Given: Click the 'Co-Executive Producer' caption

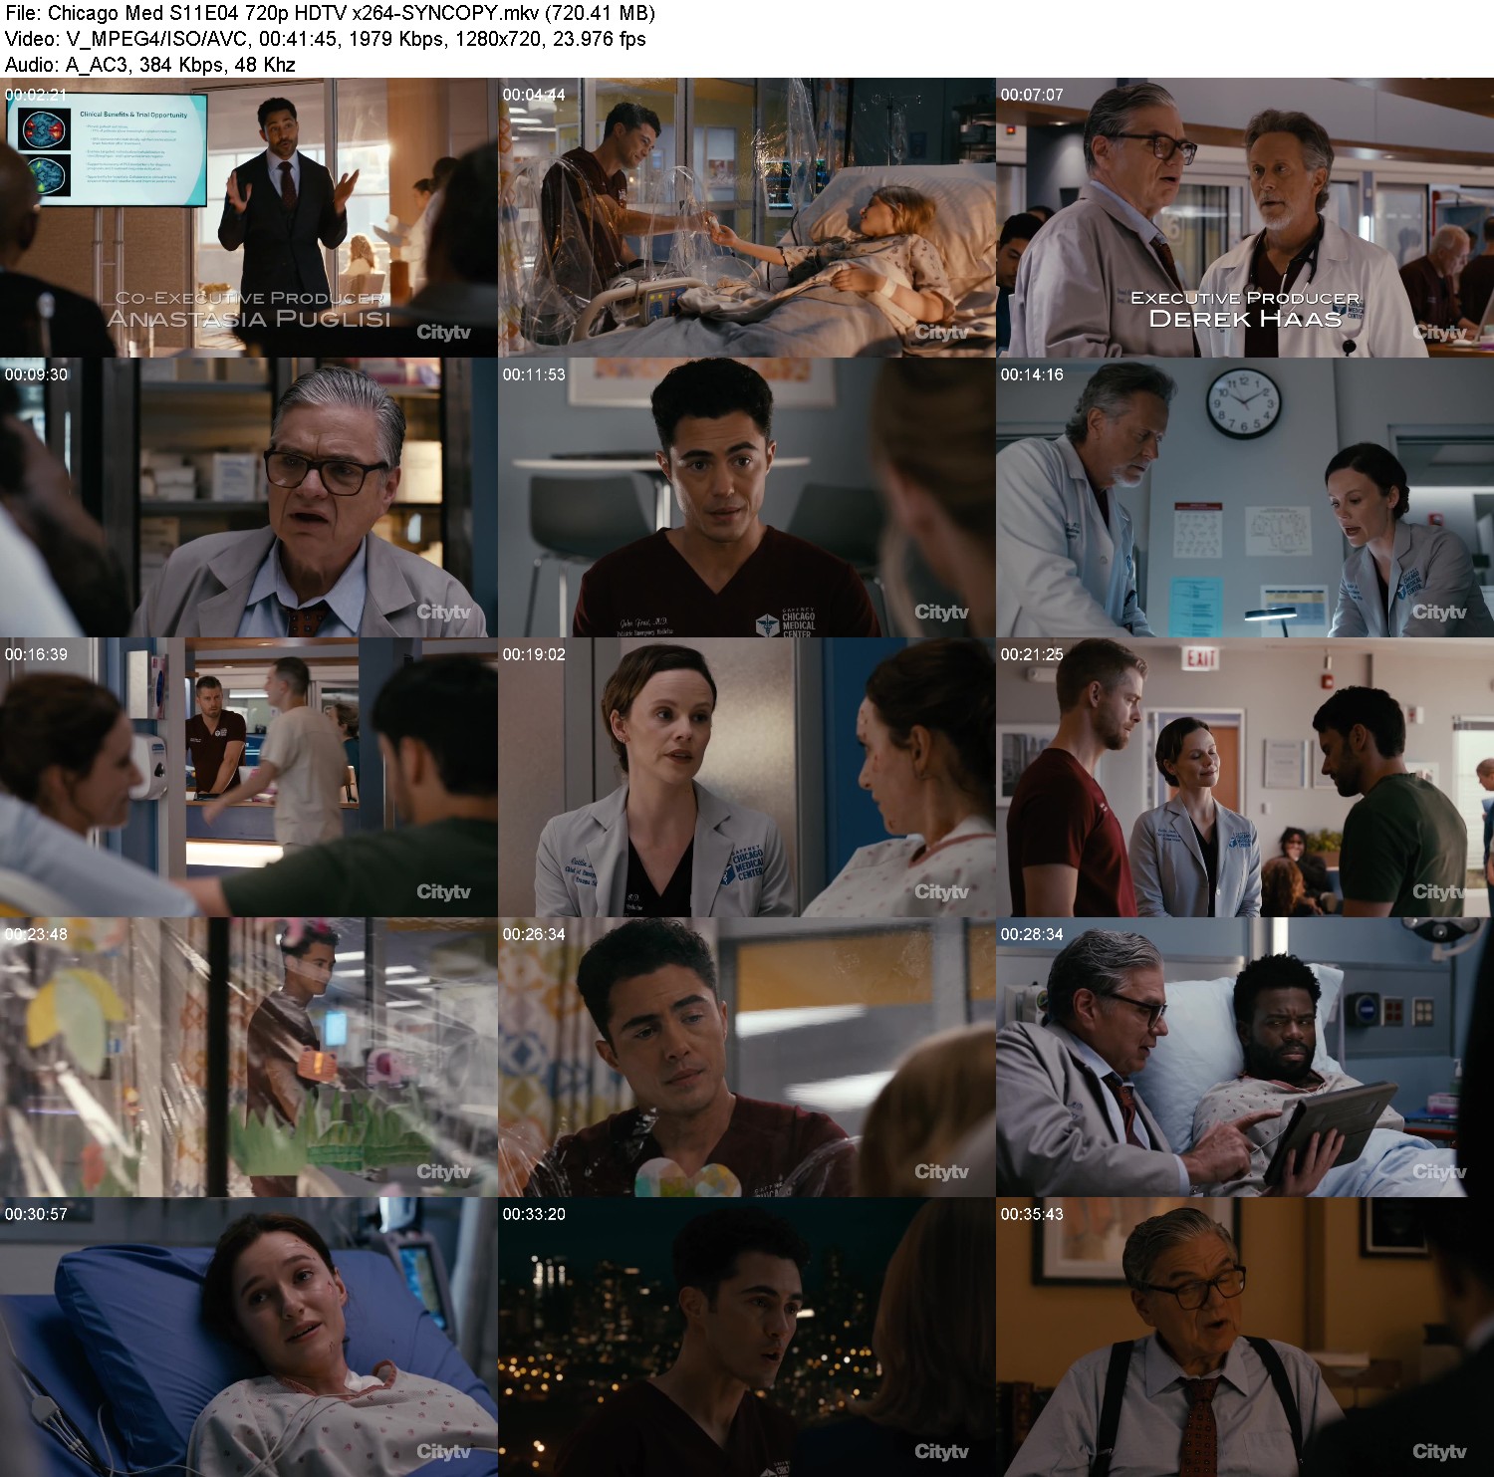Looking at the screenshot, I should tap(250, 298).
